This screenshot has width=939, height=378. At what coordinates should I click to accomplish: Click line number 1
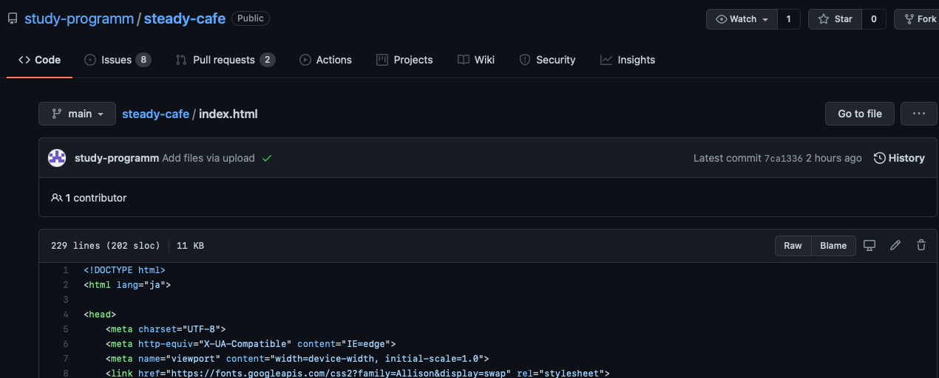pos(65,270)
